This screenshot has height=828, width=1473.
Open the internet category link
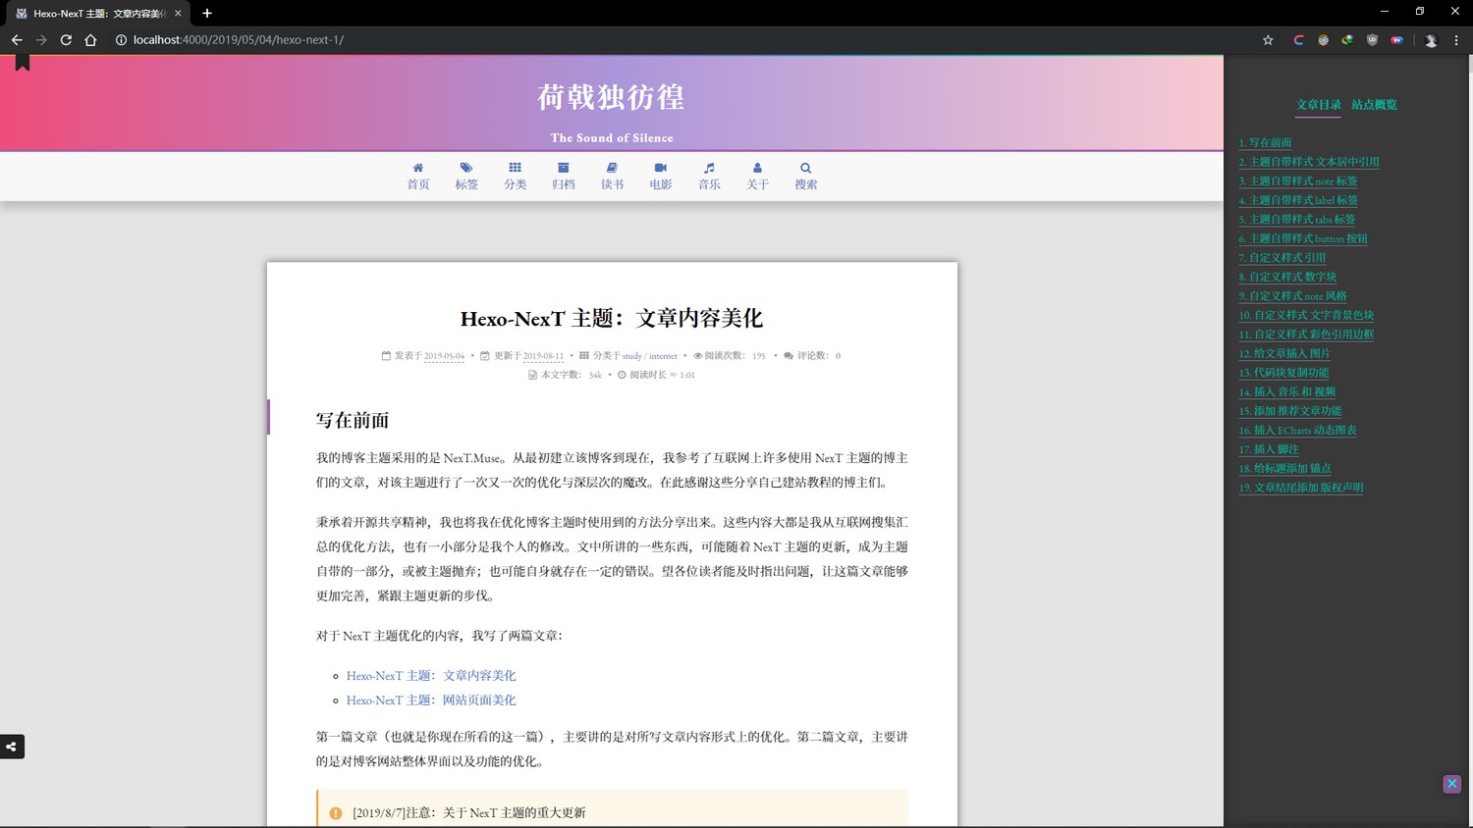(x=663, y=356)
